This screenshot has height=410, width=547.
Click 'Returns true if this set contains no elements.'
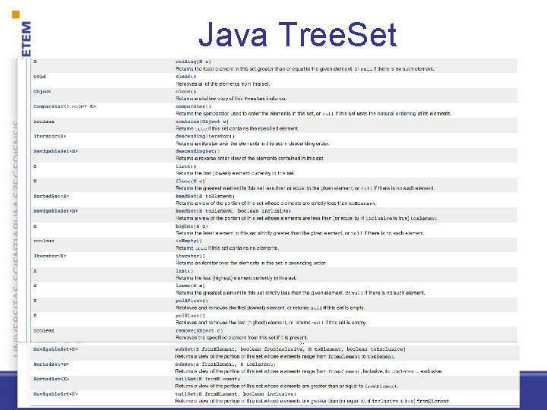coord(226,248)
